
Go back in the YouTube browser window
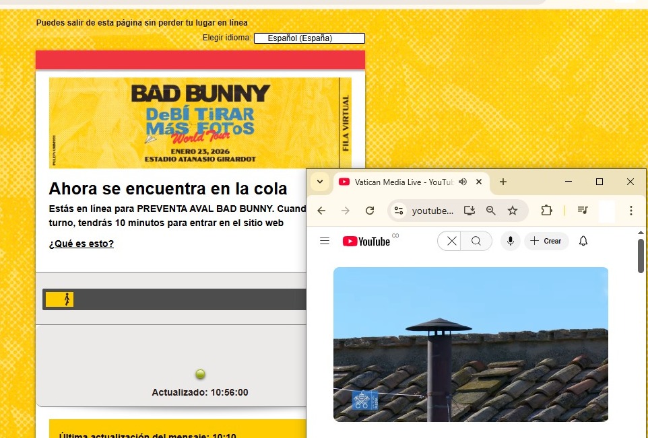coord(321,211)
